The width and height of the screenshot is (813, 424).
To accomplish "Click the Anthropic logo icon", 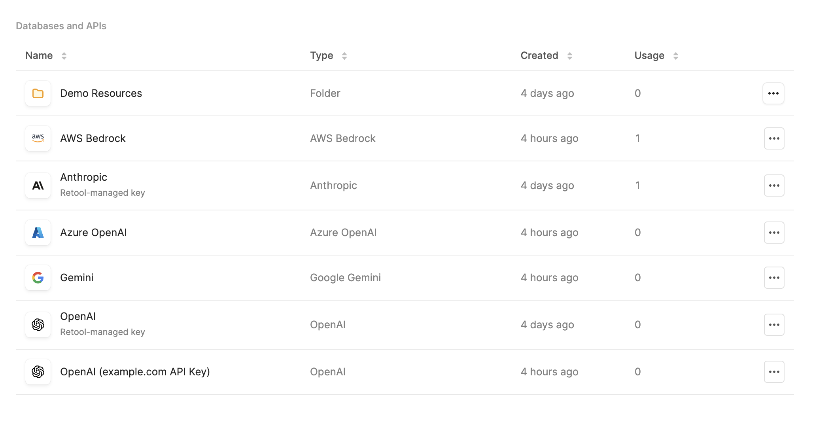I will click(x=38, y=185).
